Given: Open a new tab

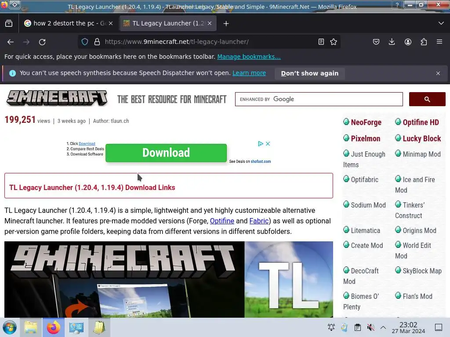Looking at the screenshot, I should pyautogui.click(x=226, y=24).
